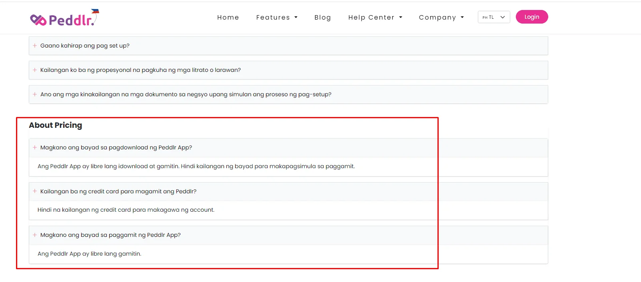641x282 pixels.
Task: Collapse 'Magkano ang bayad sa paggamit' question
Action: click(x=288, y=235)
